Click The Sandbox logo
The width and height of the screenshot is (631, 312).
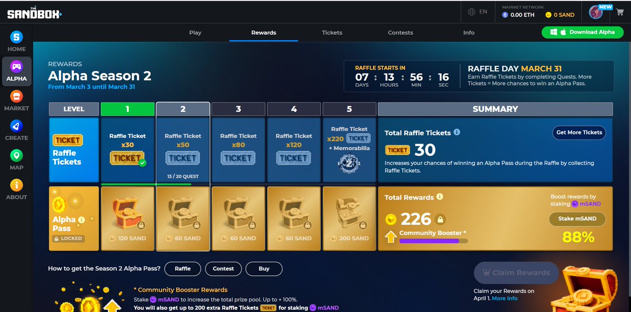click(35, 12)
